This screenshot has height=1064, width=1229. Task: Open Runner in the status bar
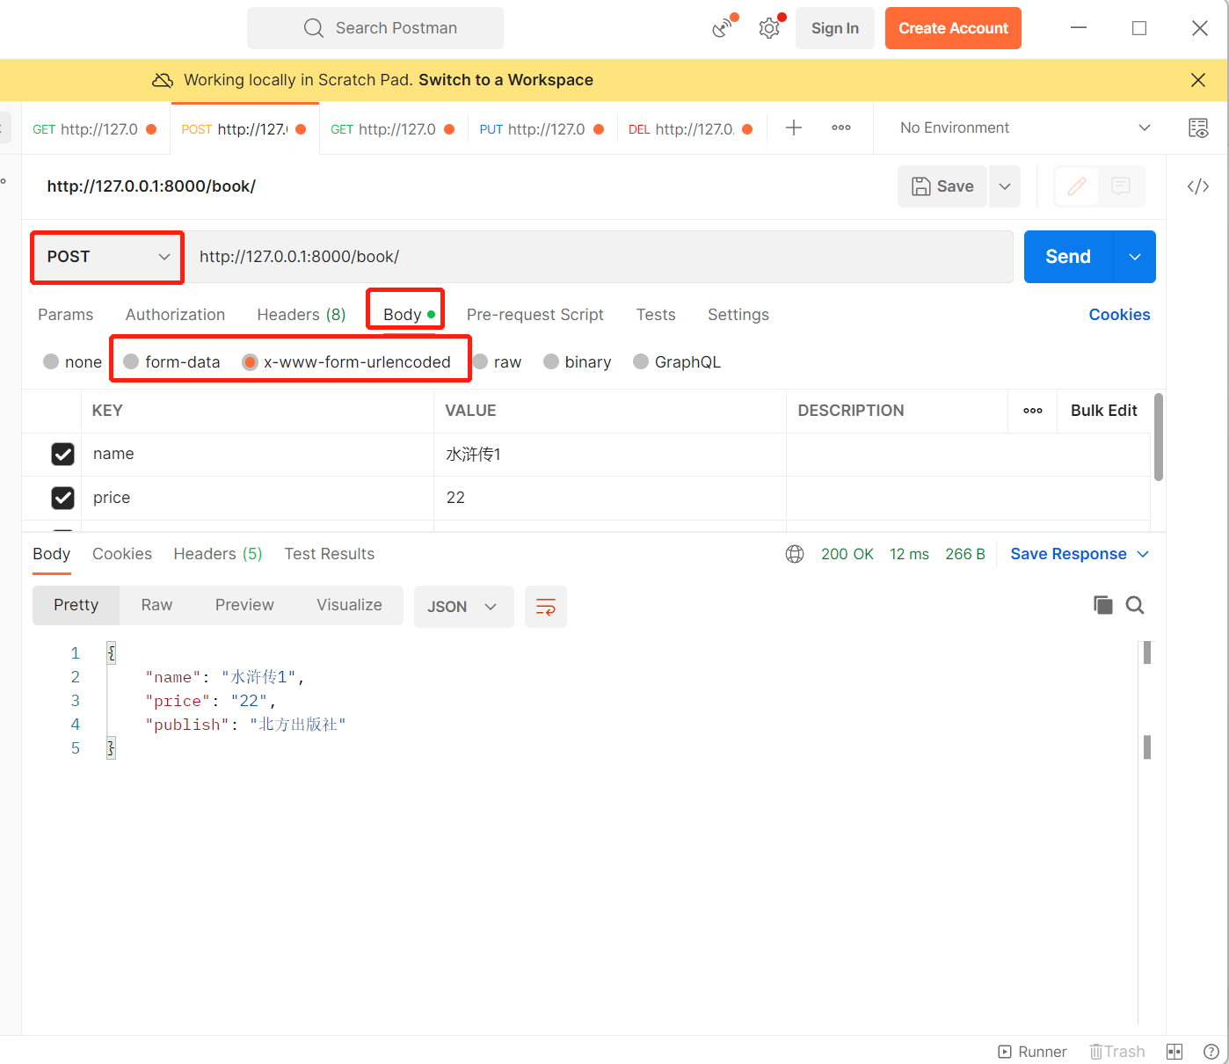(x=1032, y=1052)
